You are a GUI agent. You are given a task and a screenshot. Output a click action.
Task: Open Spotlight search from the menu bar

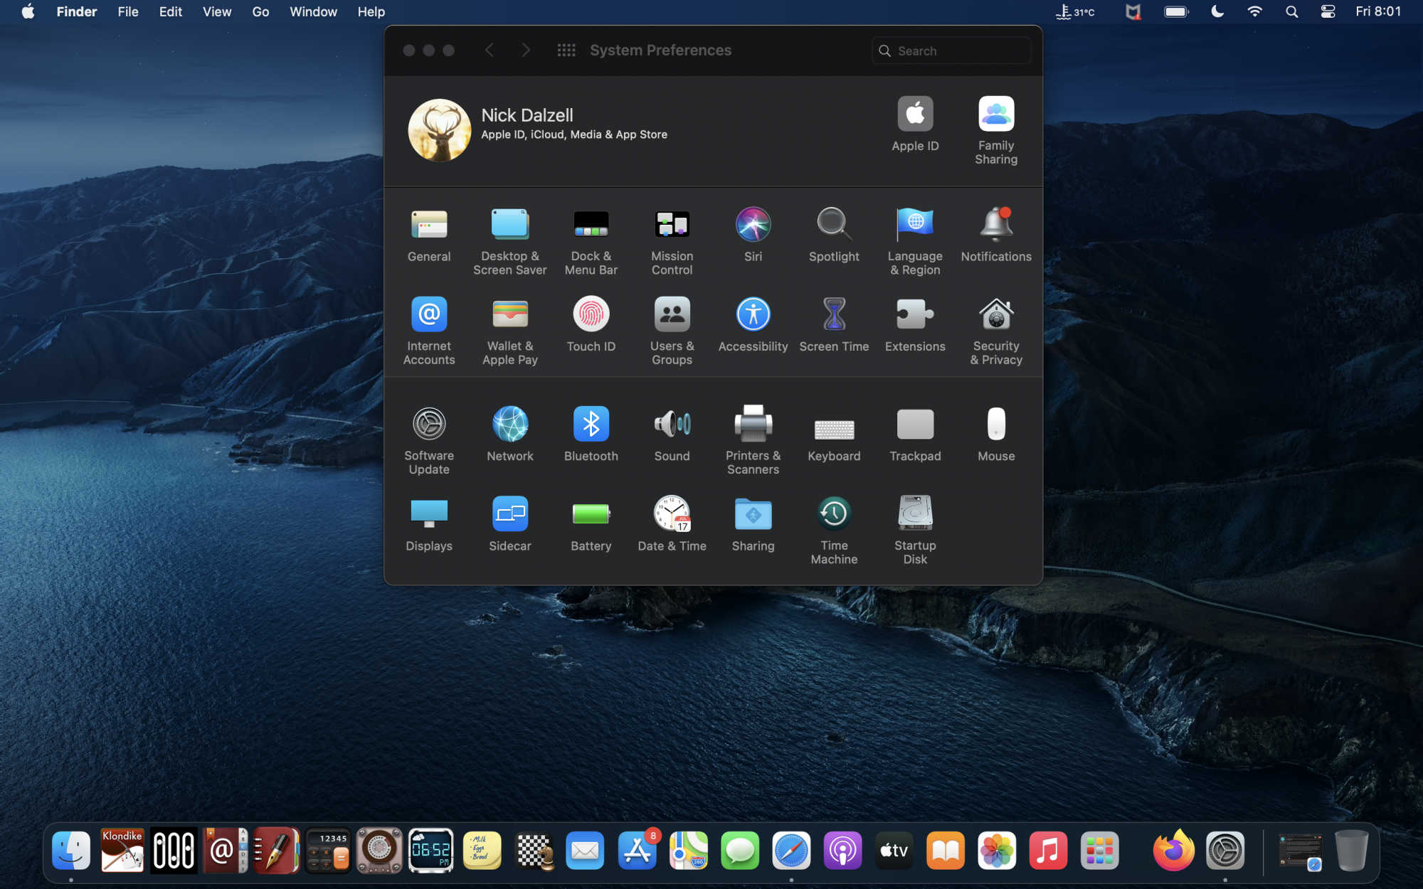click(x=1292, y=11)
